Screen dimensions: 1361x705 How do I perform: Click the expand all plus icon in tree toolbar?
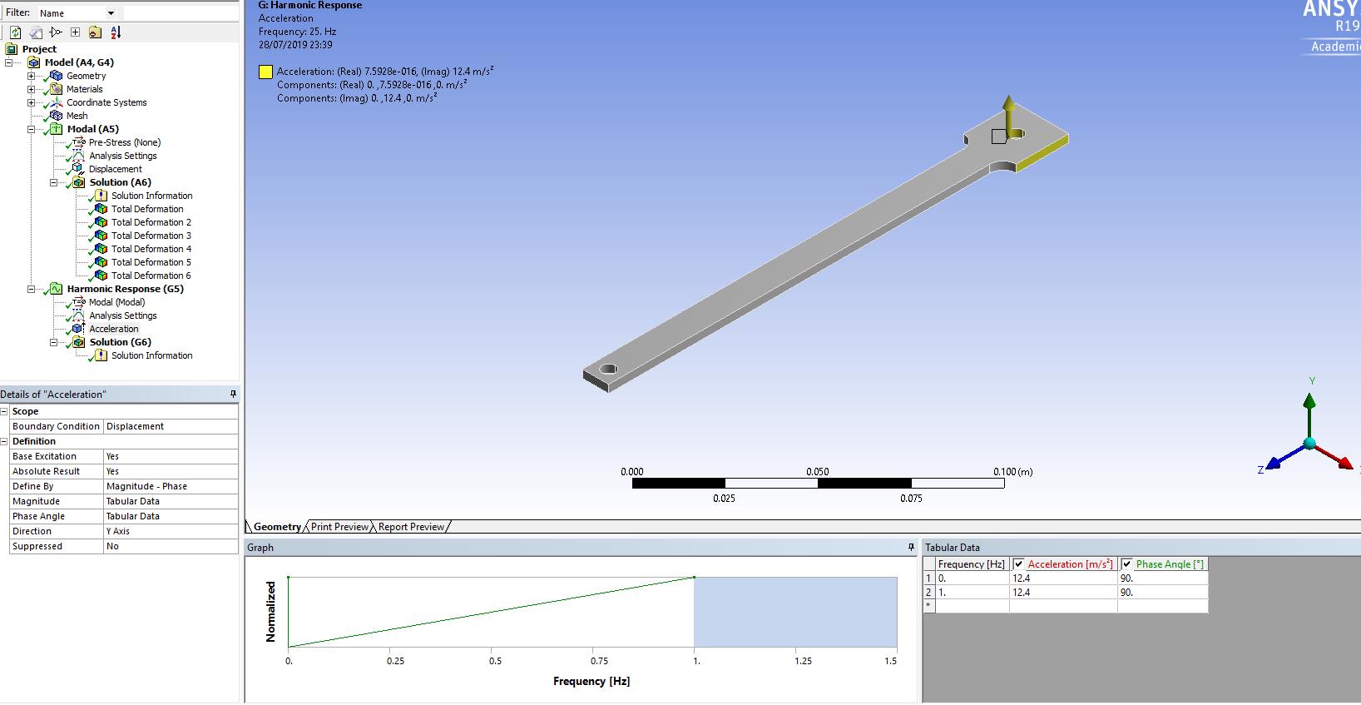coord(75,32)
